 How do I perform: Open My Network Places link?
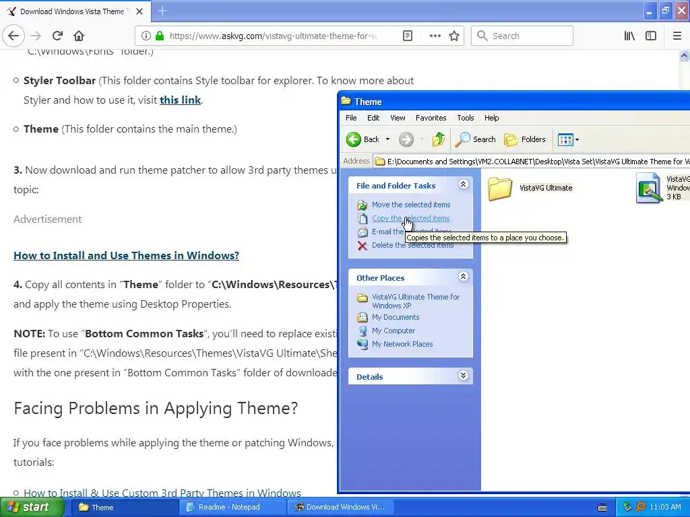[x=402, y=344]
